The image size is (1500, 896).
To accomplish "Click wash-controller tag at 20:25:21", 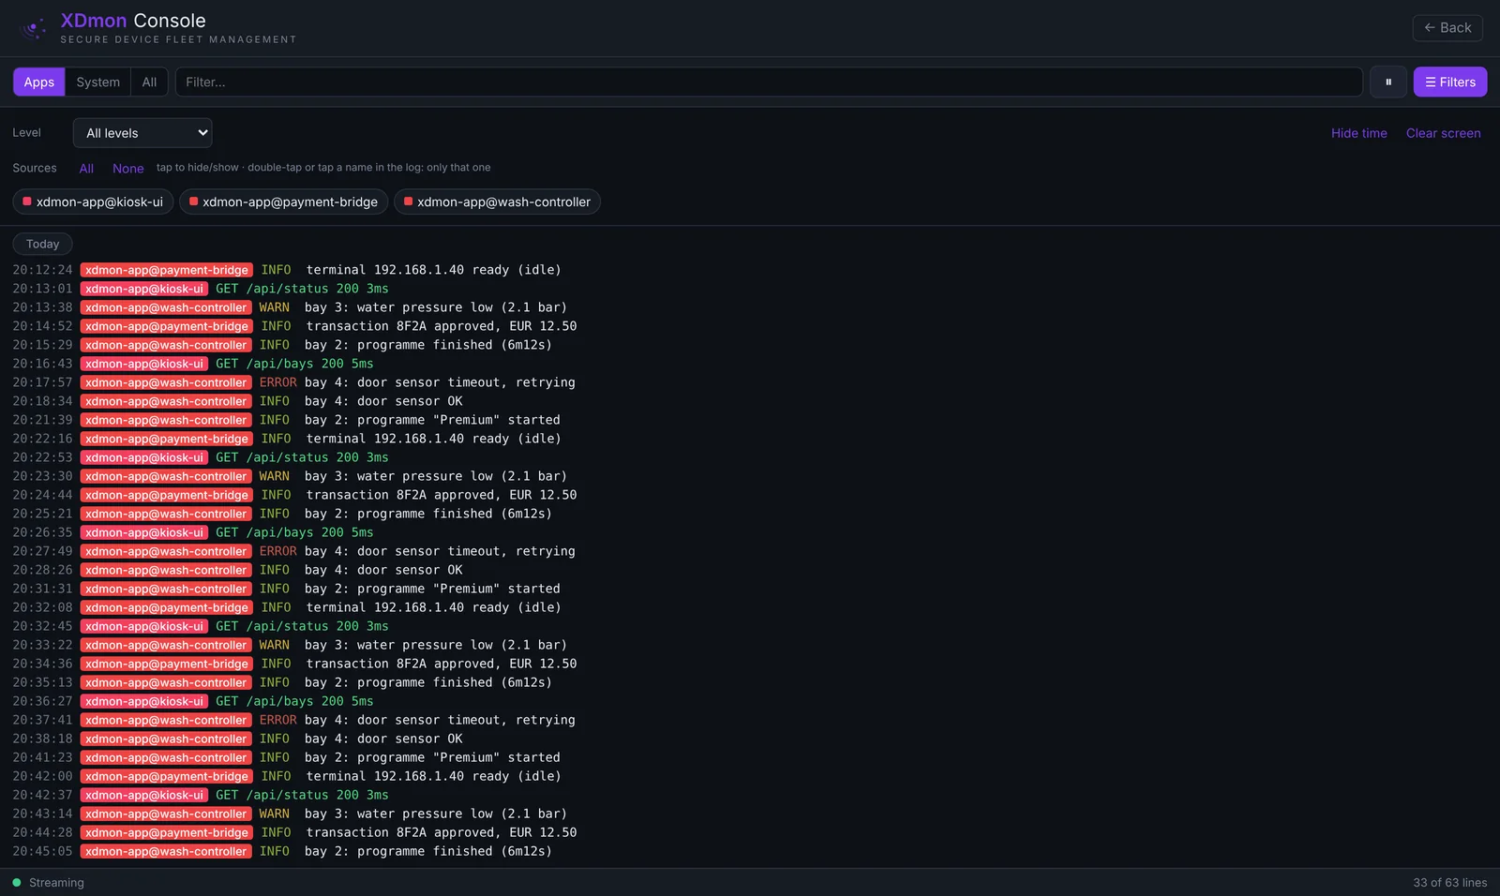I will pyautogui.click(x=166, y=514).
